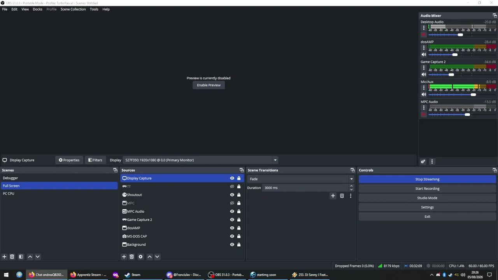Pop out the Scene Transitions dock
The image size is (498, 280).
(x=352, y=170)
